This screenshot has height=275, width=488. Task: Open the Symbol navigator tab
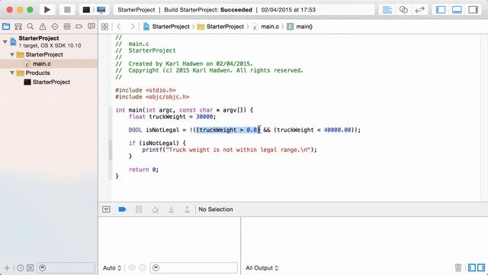click(18, 27)
